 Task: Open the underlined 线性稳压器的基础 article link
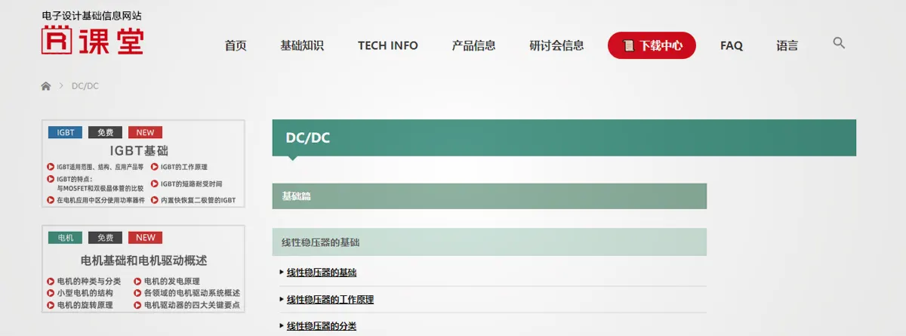click(x=321, y=273)
